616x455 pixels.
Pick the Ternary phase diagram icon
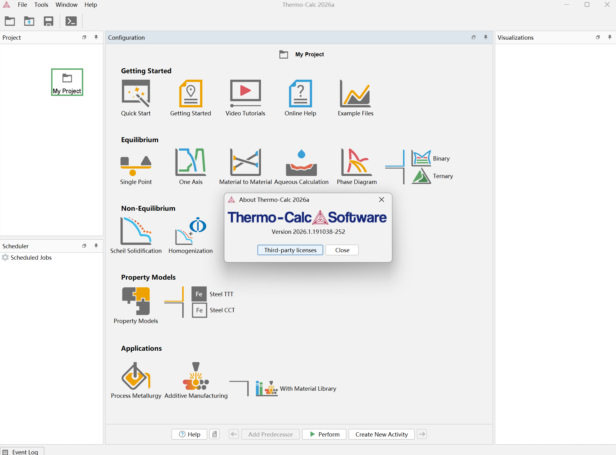[421, 176]
